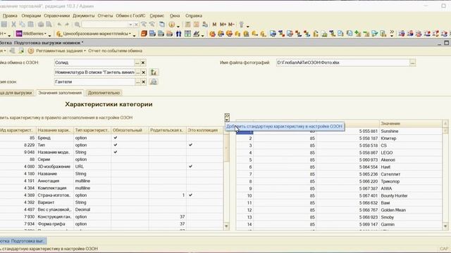451x253 pixels.
Task: Open Регламентные задания dropdown
Action: [85, 51]
